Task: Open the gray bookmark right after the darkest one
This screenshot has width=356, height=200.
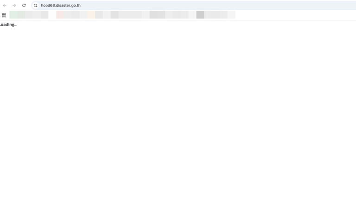Action: (x=208, y=15)
